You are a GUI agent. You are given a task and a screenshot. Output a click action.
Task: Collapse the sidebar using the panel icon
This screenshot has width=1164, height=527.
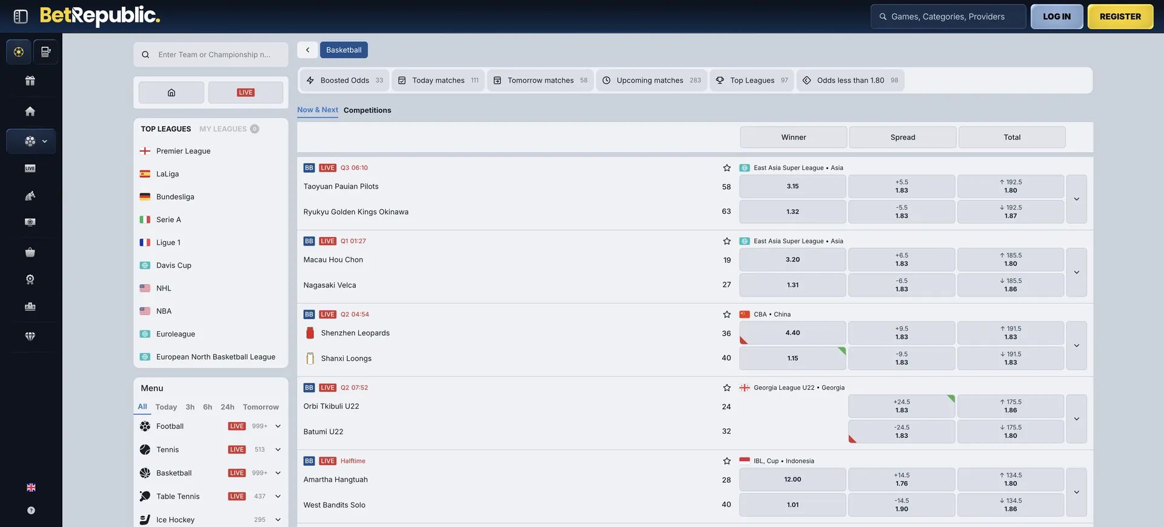(x=21, y=16)
